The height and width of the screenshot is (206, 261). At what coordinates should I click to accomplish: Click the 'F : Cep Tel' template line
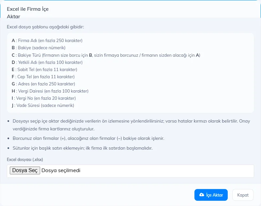(43, 77)
